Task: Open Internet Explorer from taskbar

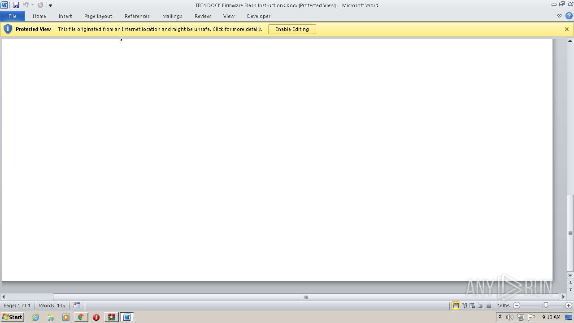Action: (35, 317)
